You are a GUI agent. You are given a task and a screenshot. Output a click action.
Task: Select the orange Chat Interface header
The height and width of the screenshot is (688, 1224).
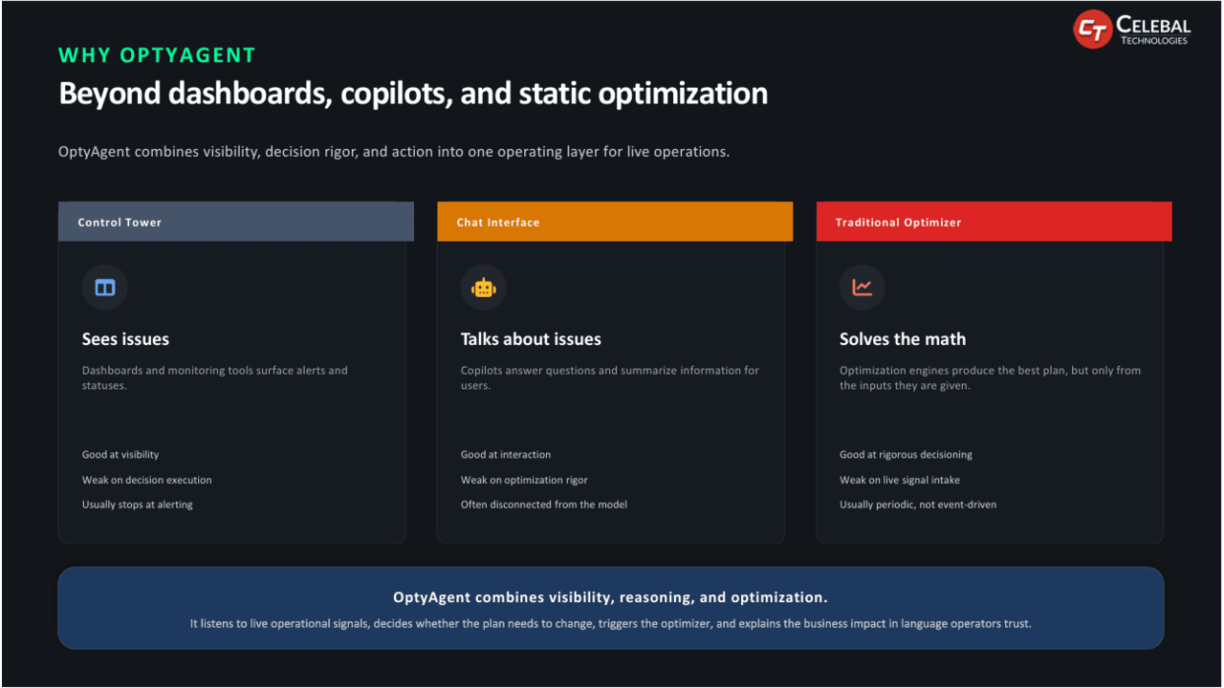tap(615, 222)
